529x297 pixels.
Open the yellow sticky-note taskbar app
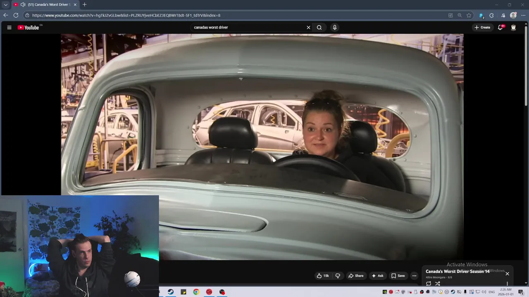(x=183, y=292)
